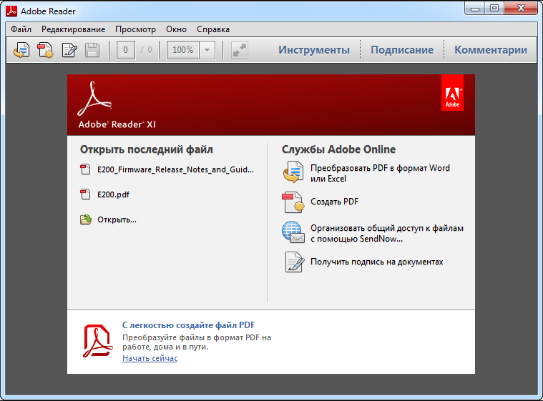Click icon next to Преобразовать PDF в формат Word
The image size is (543, 401).
[x=293, y=172]
